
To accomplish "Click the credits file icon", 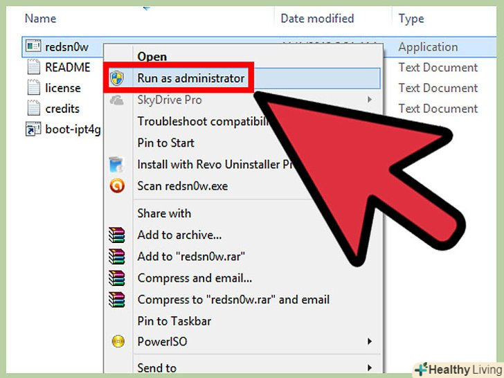I will tap(33, 108).
